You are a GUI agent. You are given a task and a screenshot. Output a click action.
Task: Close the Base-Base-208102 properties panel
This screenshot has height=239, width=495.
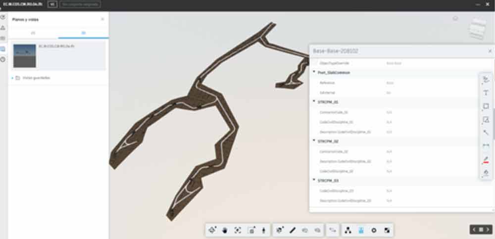tap(490, 50)
